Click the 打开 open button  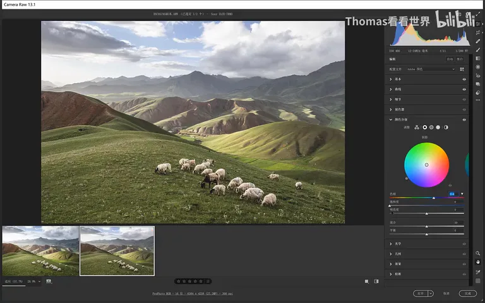pos(421,294)
